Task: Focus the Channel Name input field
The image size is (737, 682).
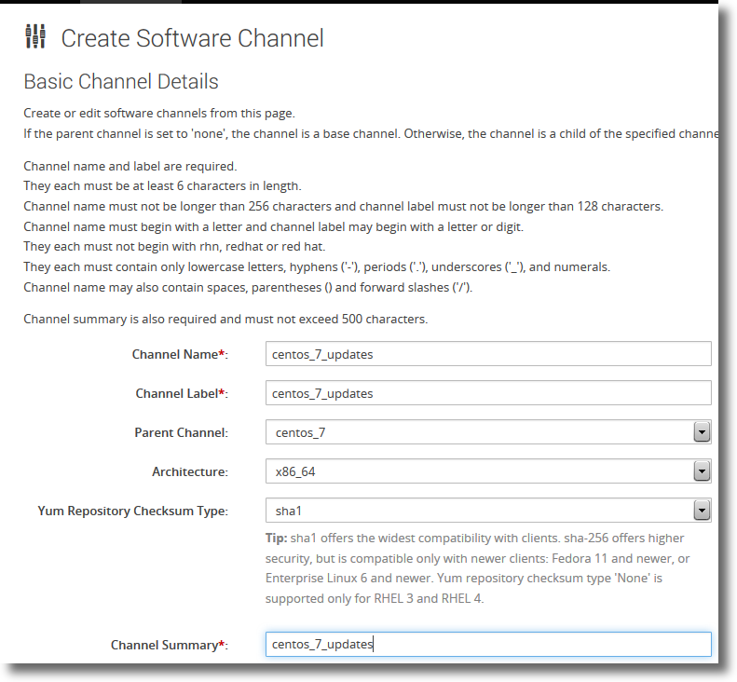Action: [488, 354]
